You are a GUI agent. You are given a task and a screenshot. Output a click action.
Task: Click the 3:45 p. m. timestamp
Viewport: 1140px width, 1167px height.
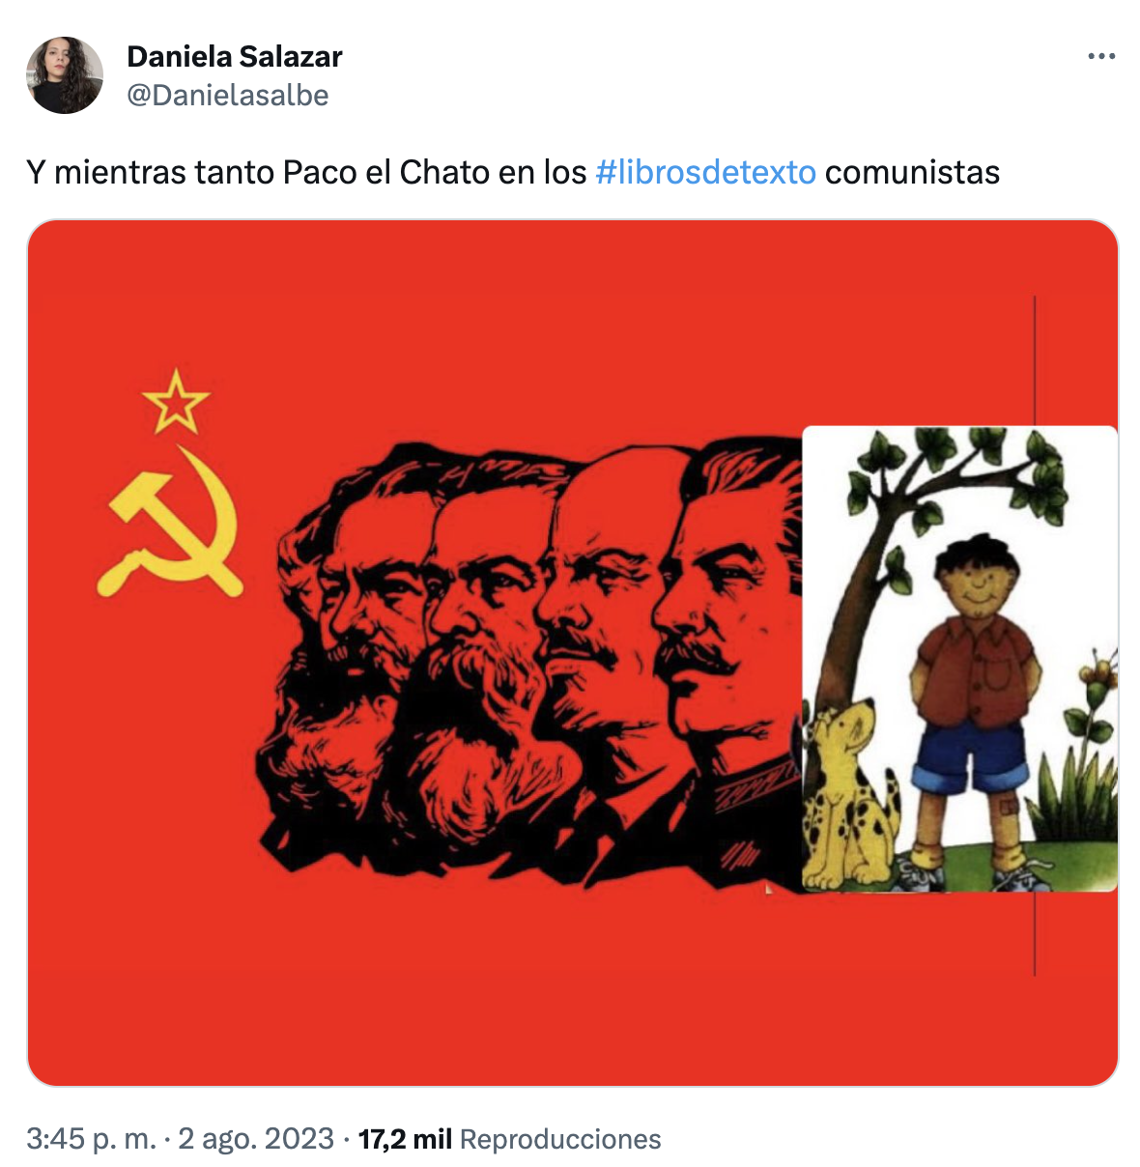91,1139
